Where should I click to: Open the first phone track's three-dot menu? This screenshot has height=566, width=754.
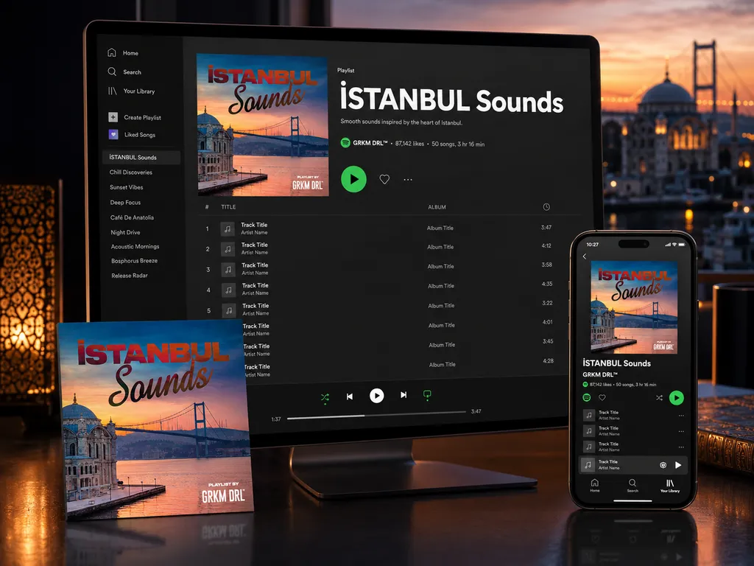(x=681, y=416)
